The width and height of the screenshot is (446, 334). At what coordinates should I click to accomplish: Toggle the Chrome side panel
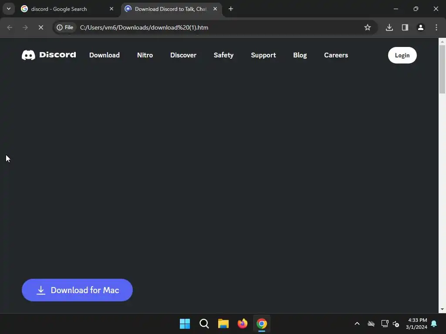click(x=405, y=27)
